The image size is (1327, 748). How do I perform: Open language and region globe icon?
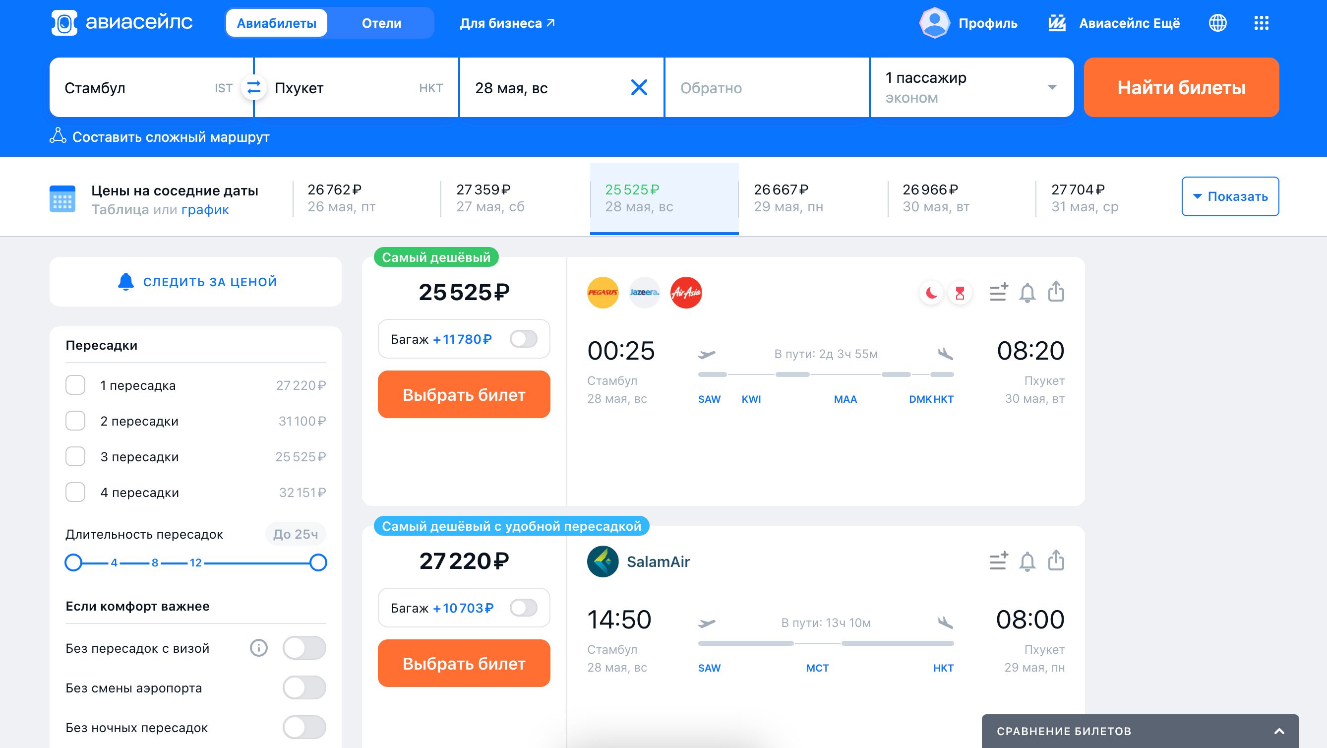click(1217, 23)
